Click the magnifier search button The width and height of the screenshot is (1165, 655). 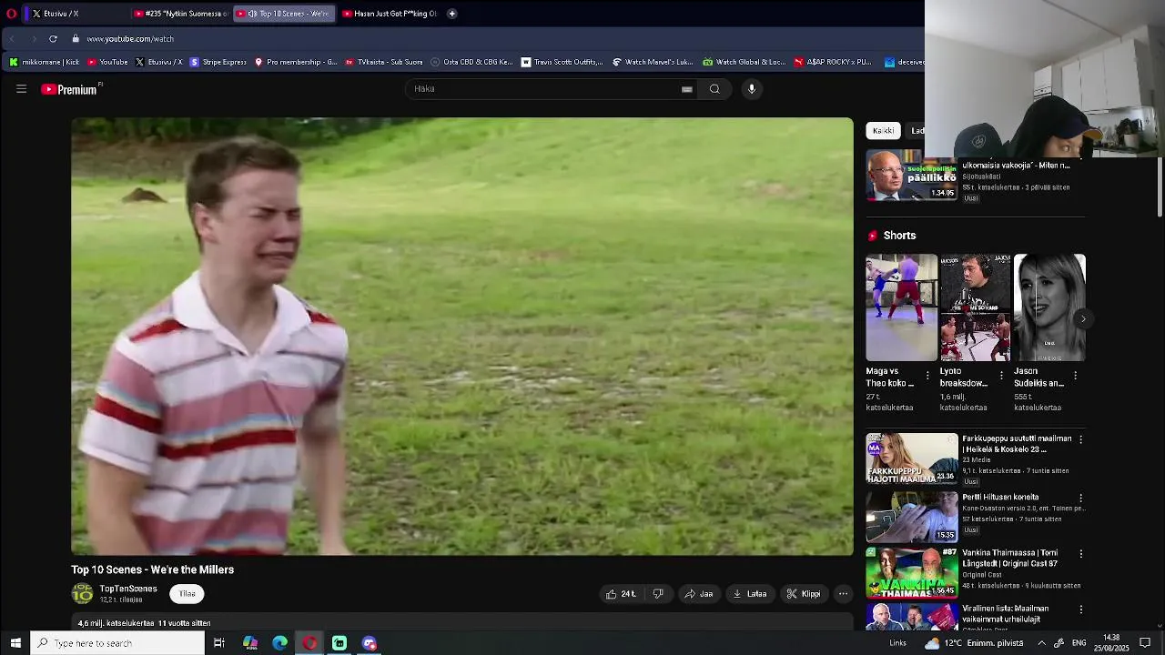click(715, 89)
